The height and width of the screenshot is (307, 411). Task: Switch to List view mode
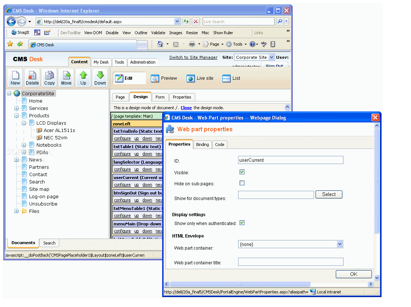[x=231, y=78]
